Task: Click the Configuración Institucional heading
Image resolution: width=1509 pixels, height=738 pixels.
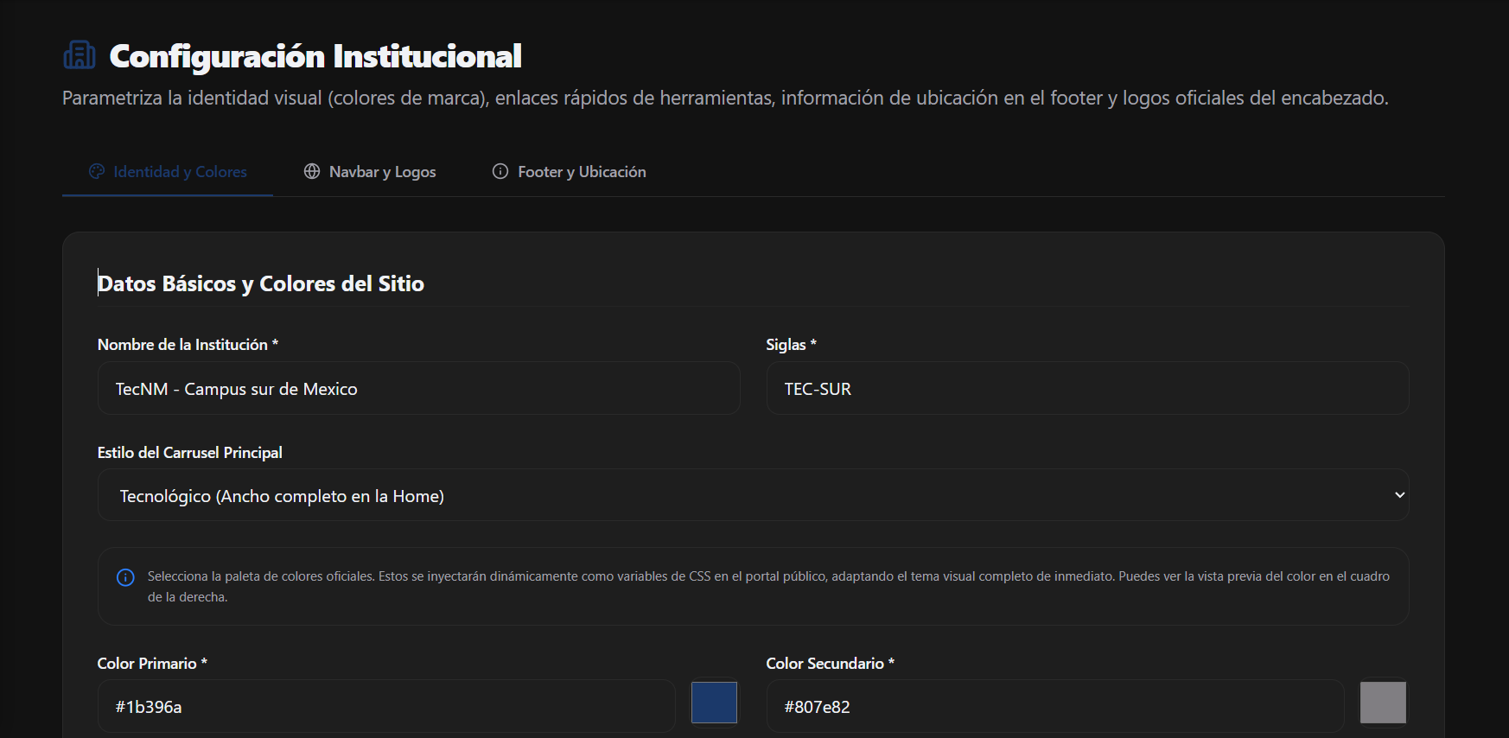Action: [x=315, y=56]
